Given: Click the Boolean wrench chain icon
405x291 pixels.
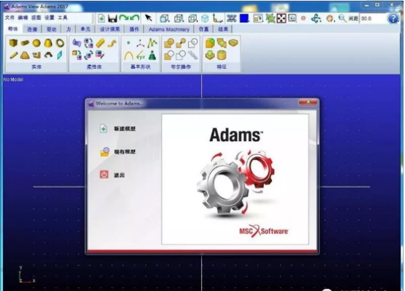Looking at the screenshot, I should pos(193,55).
